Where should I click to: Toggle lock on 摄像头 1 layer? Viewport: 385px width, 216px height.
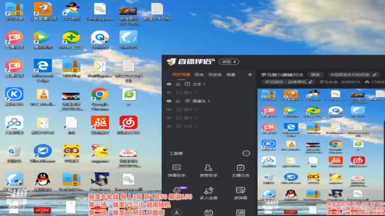pos(178,101)
